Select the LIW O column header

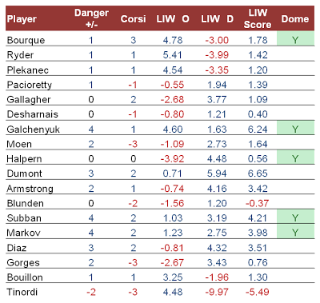(x=173, y=19)
